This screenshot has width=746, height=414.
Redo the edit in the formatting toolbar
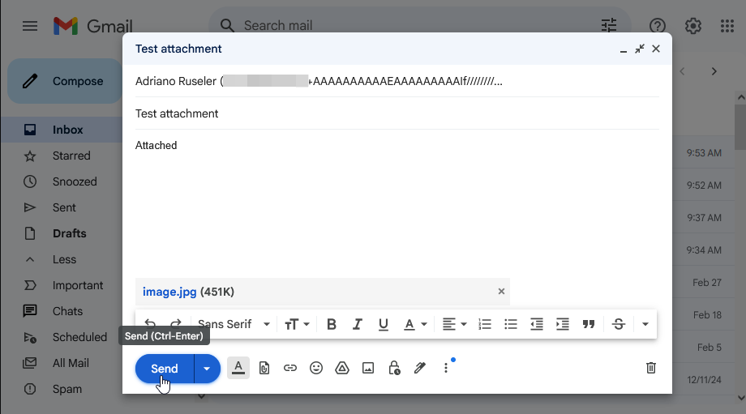coord(176,324)
